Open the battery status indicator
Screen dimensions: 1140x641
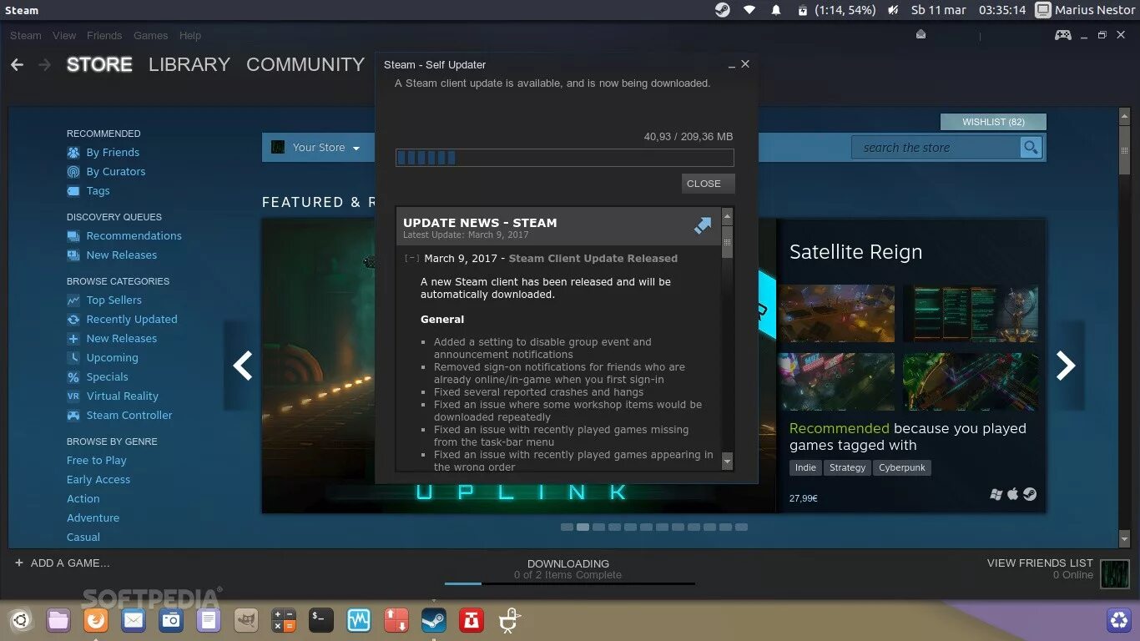837,10
